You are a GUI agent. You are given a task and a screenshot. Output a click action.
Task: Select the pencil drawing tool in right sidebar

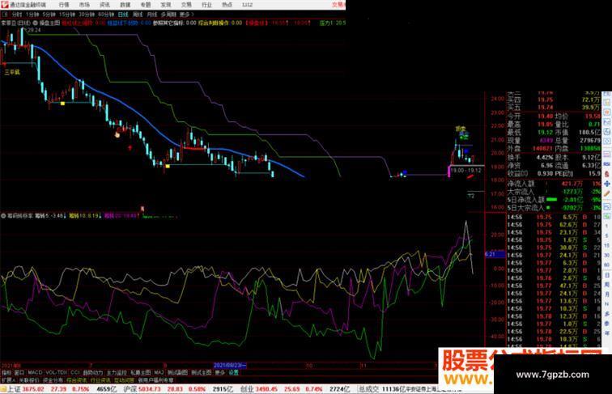pos(607,193)
